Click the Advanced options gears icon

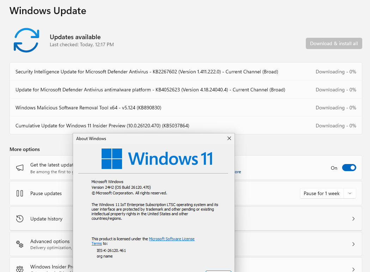coord(20,244)
